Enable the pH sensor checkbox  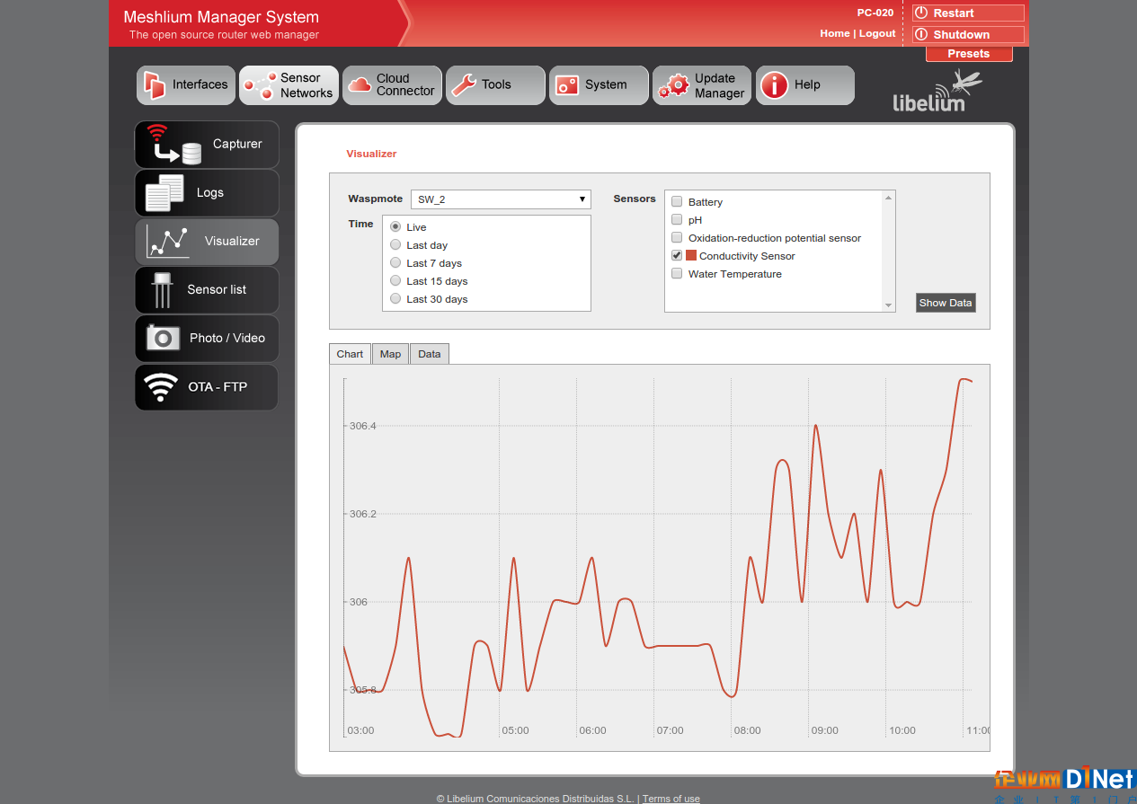[x=677, y=219]
